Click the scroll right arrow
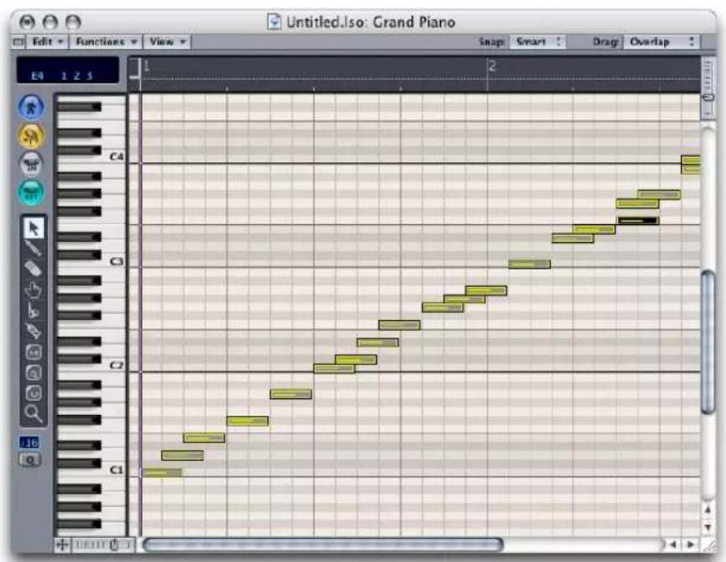Image resolution: width=726 pixels, height=562 pixels. click(691, 544)
